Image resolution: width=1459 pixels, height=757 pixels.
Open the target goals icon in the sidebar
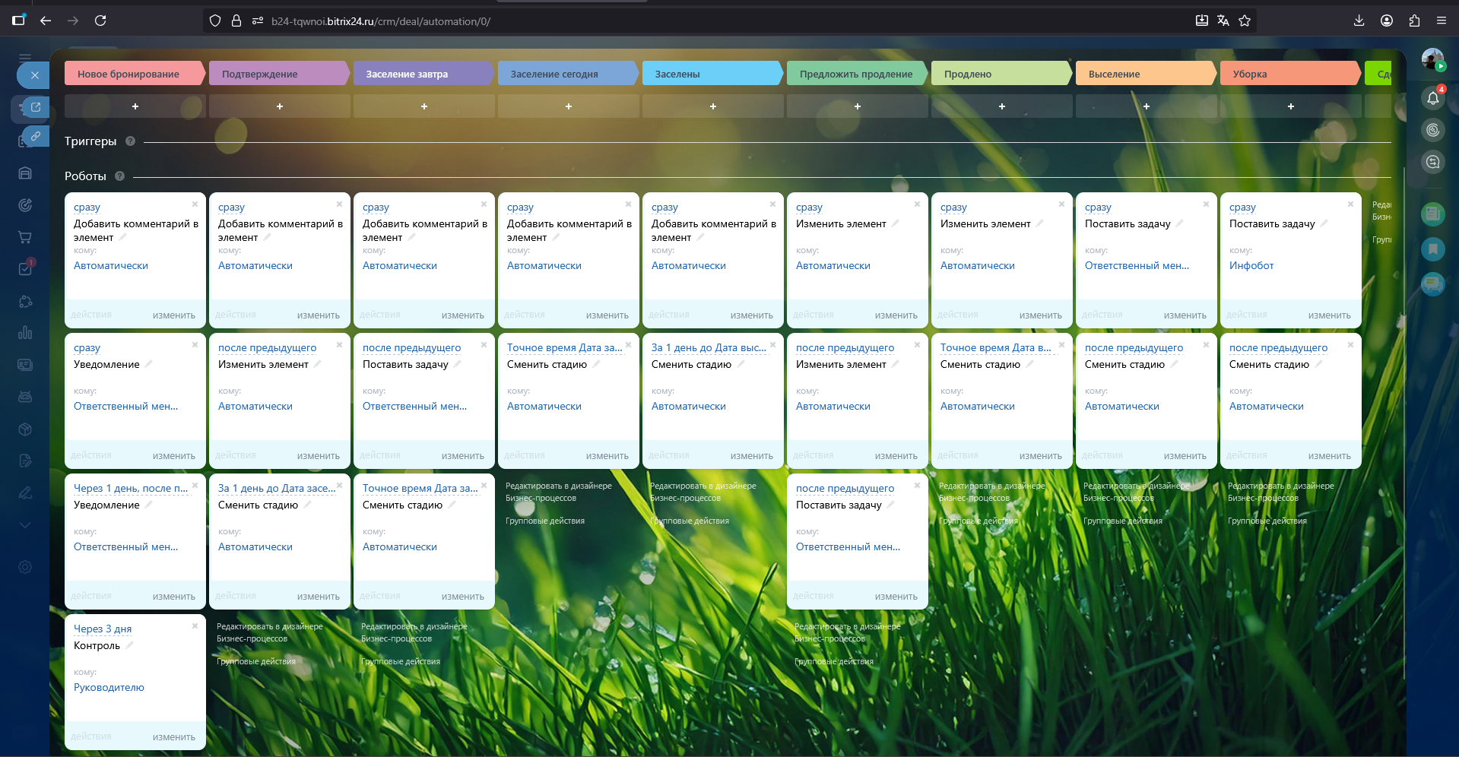coord(25,205)
